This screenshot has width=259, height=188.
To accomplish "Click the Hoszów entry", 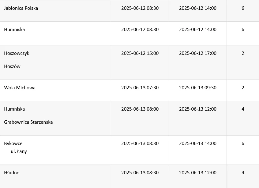I will [x=12, y=66].
